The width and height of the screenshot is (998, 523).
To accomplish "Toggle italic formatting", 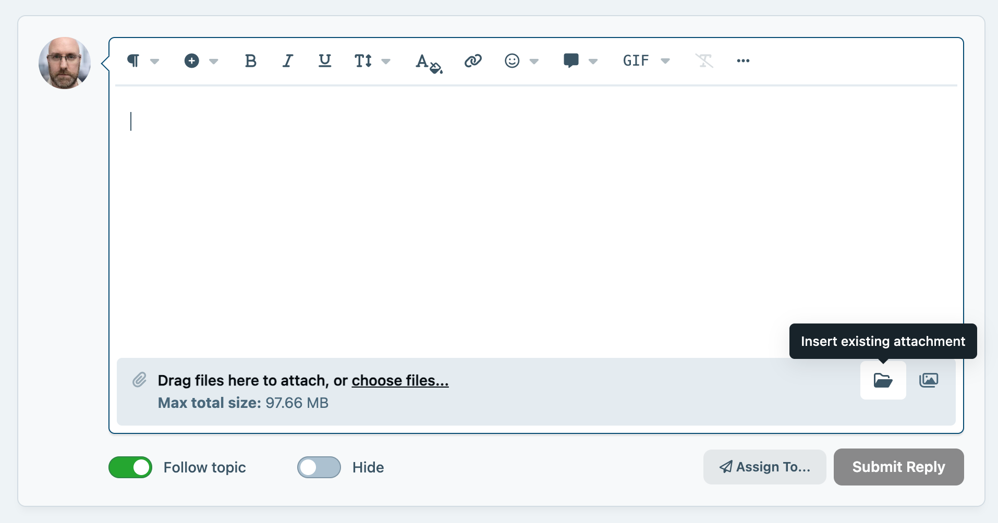I will coord(288,61).
